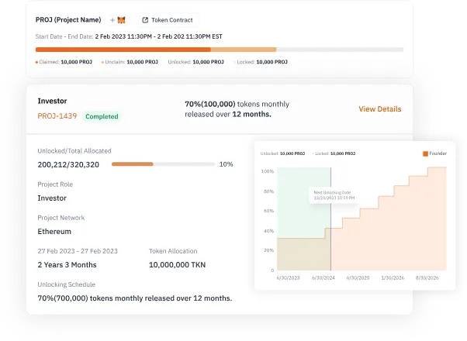Click the Founder orange legend square
Viewport: 467px width, 341px height.
[425, 153]
